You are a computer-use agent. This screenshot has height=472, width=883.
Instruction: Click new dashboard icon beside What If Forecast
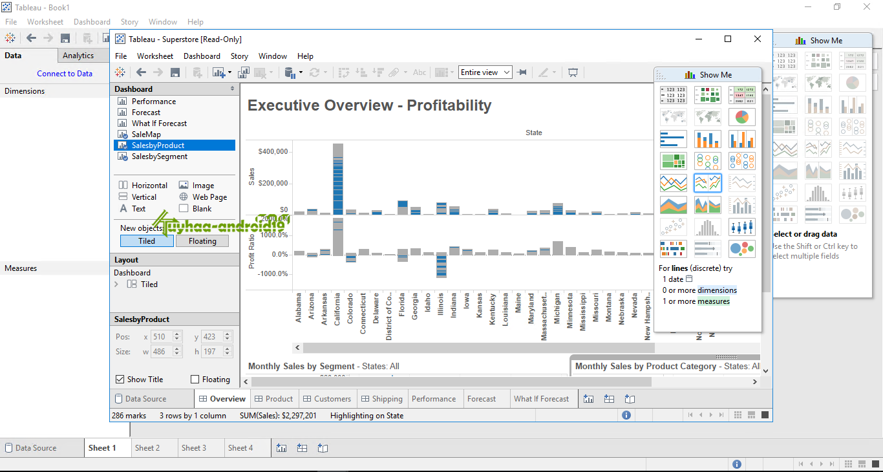pos(609,399)
